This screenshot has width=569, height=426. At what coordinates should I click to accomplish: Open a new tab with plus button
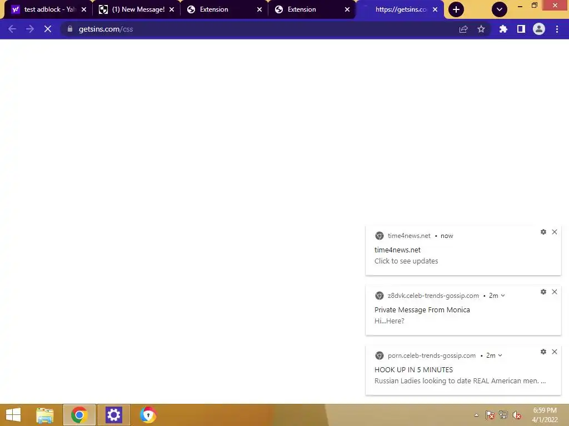click(x=456, y=9)
